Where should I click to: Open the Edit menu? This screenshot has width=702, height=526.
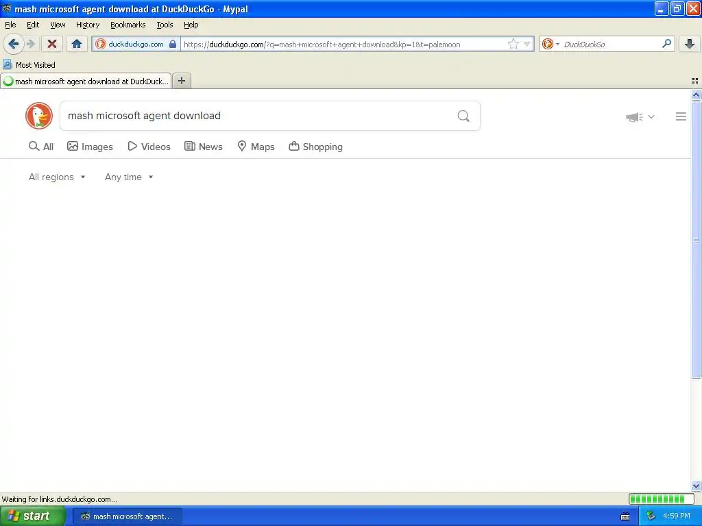pos(33,25)
